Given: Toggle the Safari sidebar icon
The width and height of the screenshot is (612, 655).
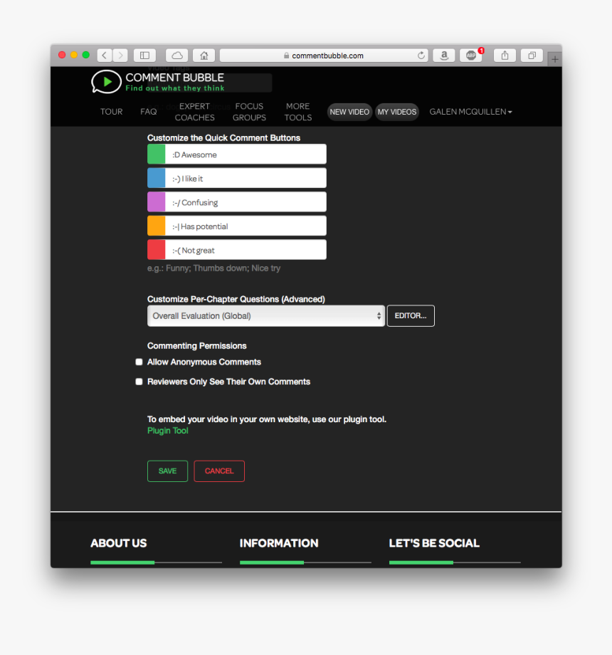Looking at the screenshot, I should [144, 55].
